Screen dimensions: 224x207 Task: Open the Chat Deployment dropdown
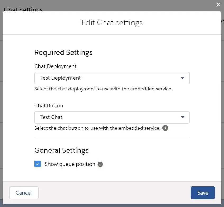112,78
